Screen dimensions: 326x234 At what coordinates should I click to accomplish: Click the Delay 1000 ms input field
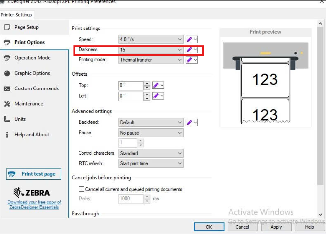tap(131, 199)
